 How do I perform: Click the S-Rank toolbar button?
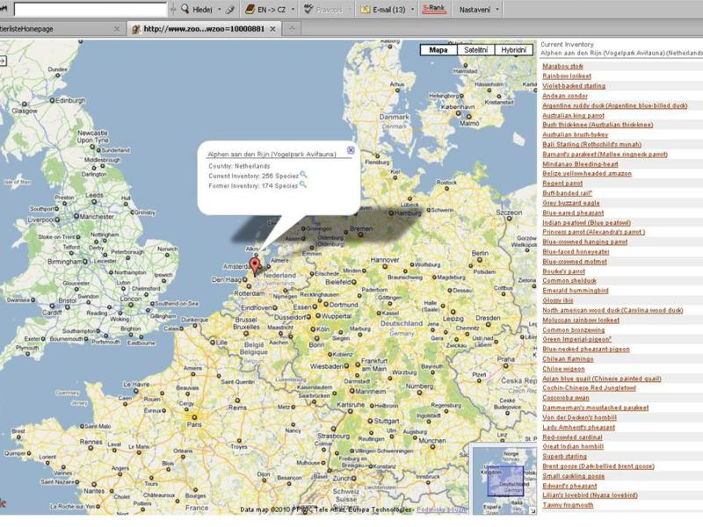(x=434, y=9)
